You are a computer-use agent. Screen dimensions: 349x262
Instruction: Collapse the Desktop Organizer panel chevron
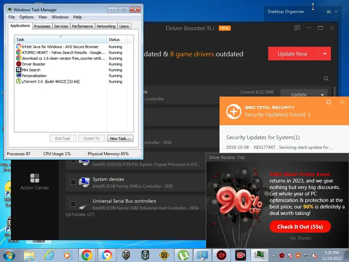click(336, 12)
